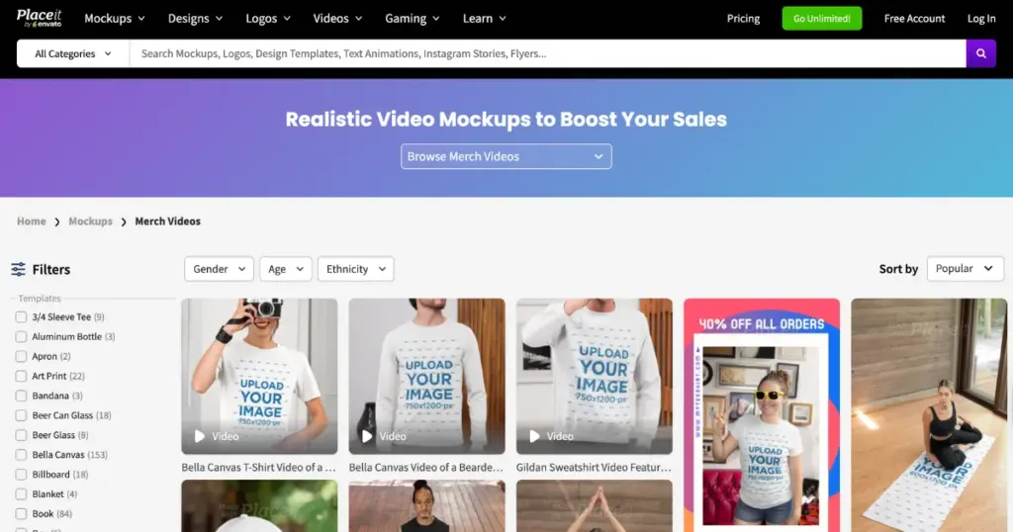This screenshot has width=1013, height=532.
Task: Go to Home in the breadcrumb
Action: (31, 222)
